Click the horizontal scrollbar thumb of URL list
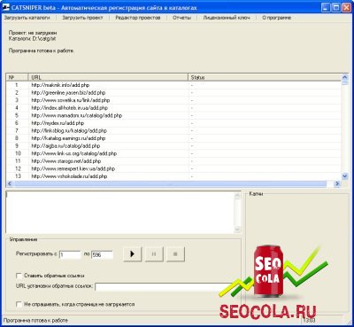This screenshot has height=327, width=354. coord(170,183)
